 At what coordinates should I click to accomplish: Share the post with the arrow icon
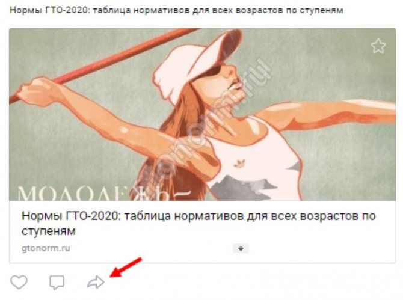pyautogui.click(x=96, y=282)
